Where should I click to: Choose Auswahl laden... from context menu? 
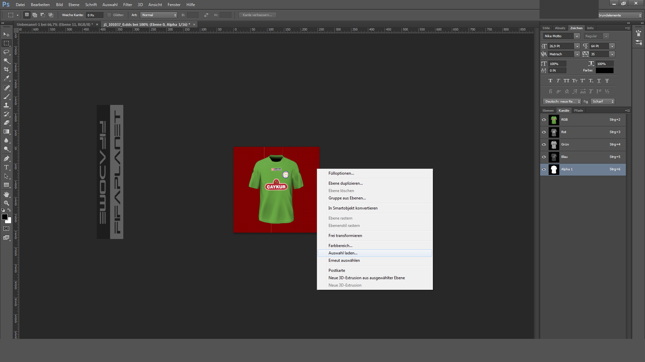(x=375, y=253)
